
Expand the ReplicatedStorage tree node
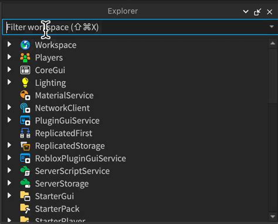(x=9, y=145)
